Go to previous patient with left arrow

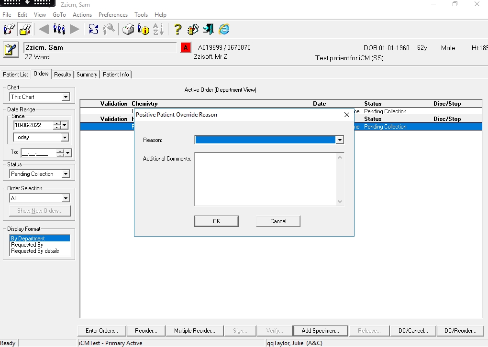point(44,29)
